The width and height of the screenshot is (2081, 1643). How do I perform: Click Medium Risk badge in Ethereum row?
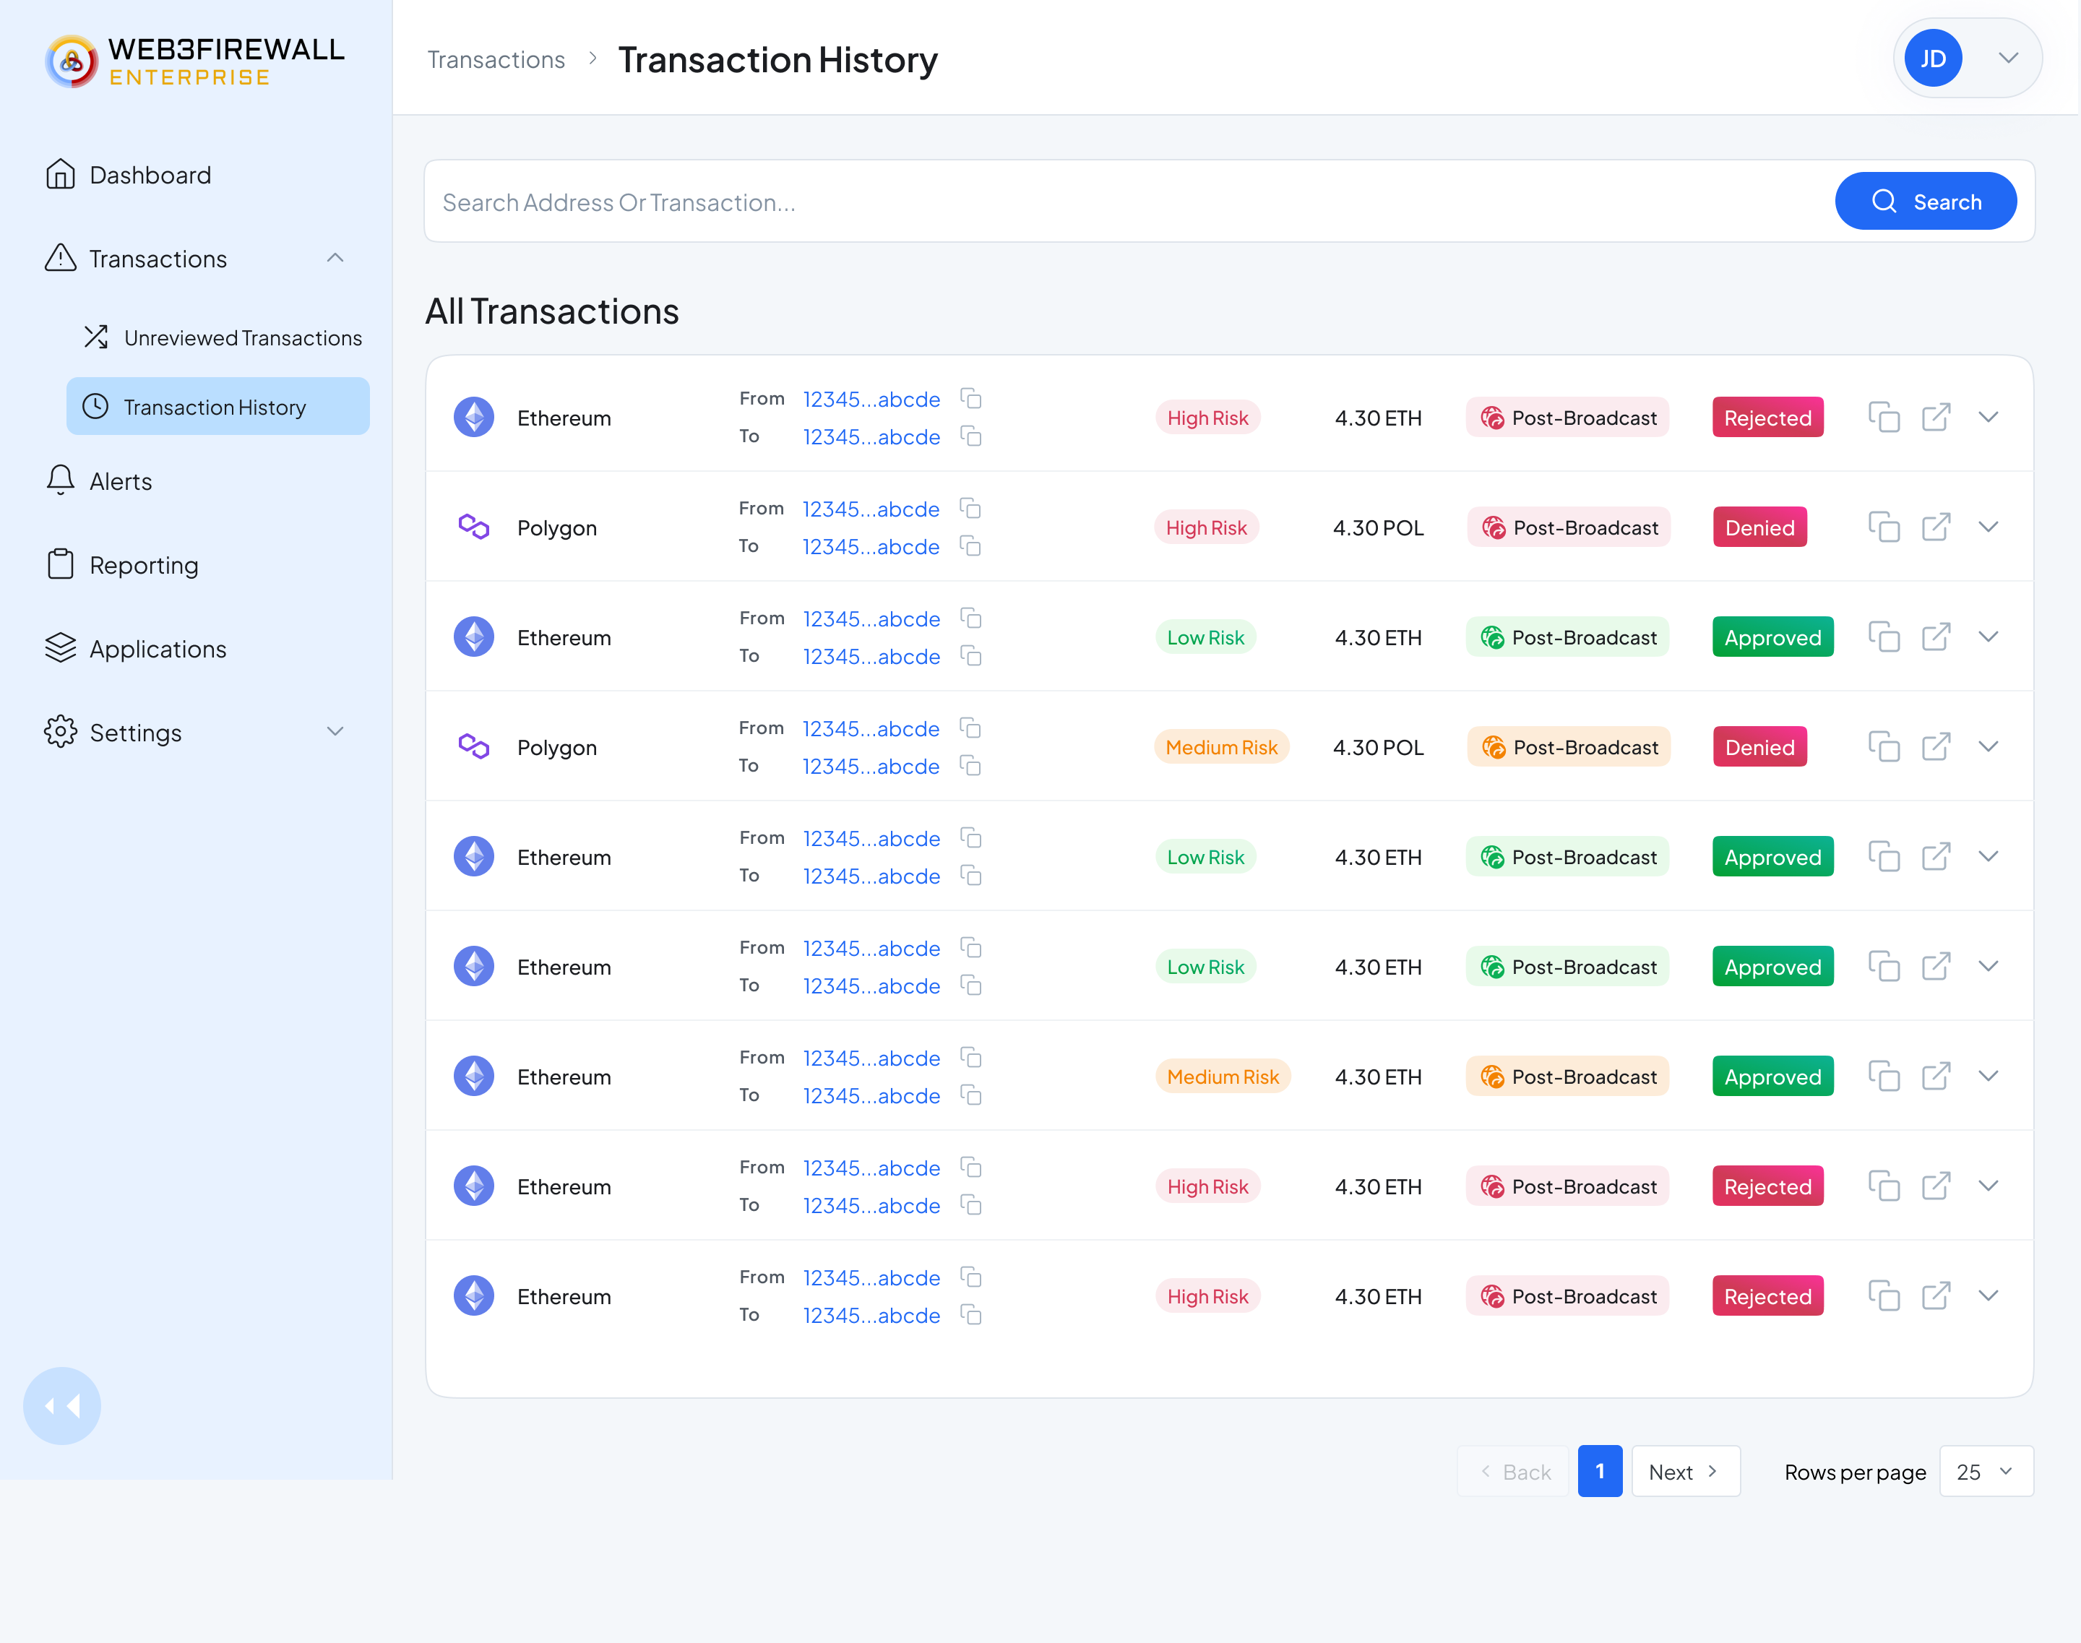click(1223, 1077)
